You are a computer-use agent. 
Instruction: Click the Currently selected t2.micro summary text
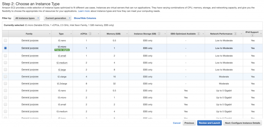(59, 25)
